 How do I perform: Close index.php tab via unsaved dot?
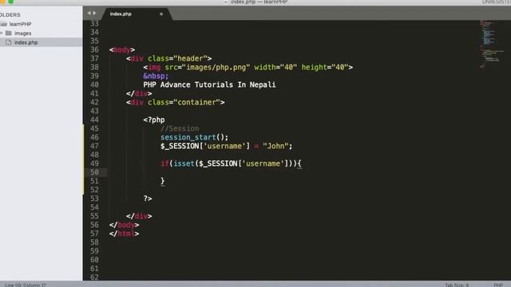pyautogui.click(x=161, y=14)
